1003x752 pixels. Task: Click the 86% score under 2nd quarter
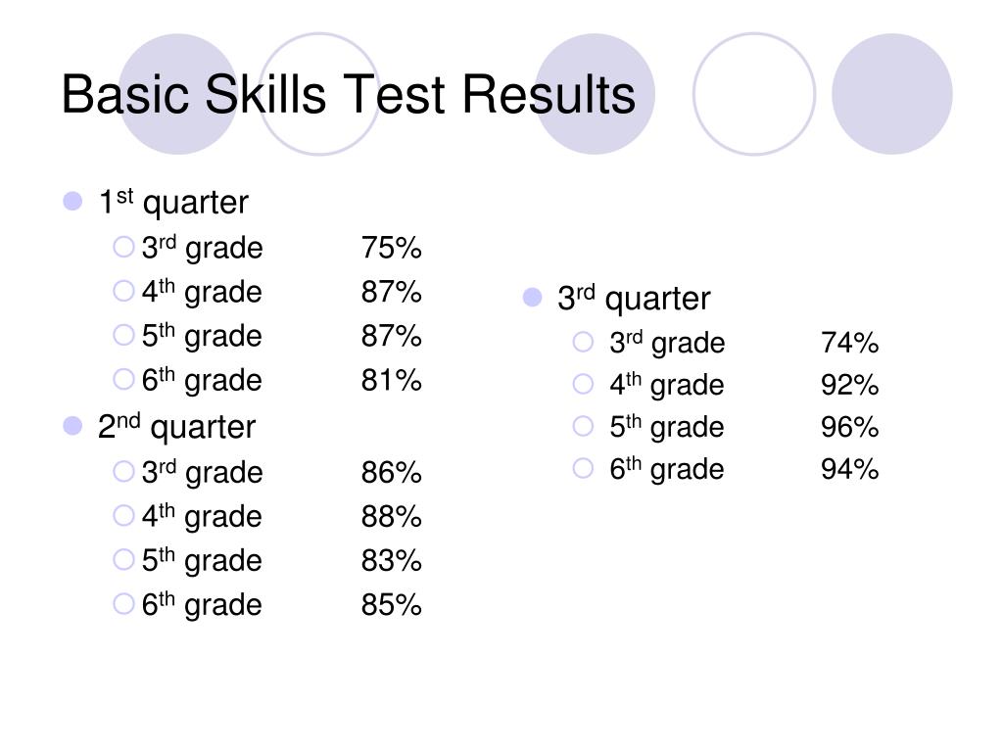(x=392, y=472)
